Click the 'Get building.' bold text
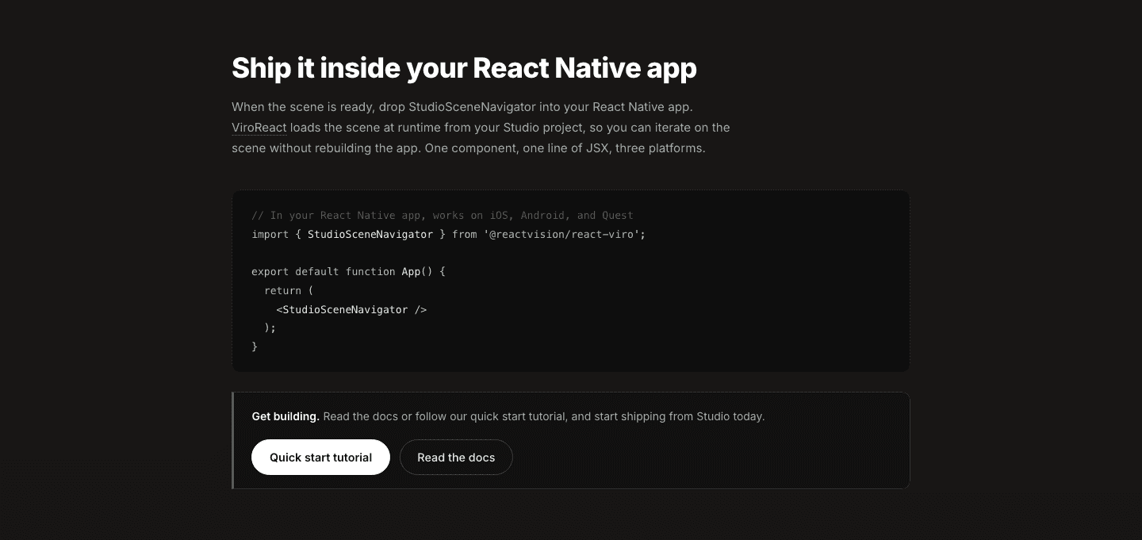 (x=285, y=416)
